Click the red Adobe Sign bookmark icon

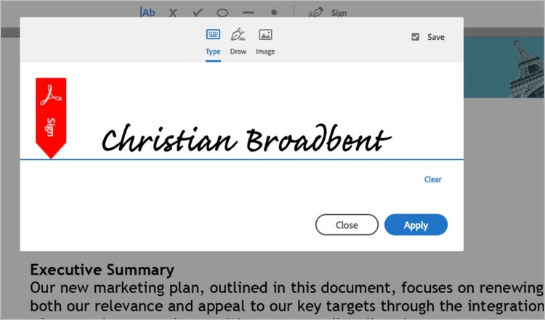coord(51,118)
